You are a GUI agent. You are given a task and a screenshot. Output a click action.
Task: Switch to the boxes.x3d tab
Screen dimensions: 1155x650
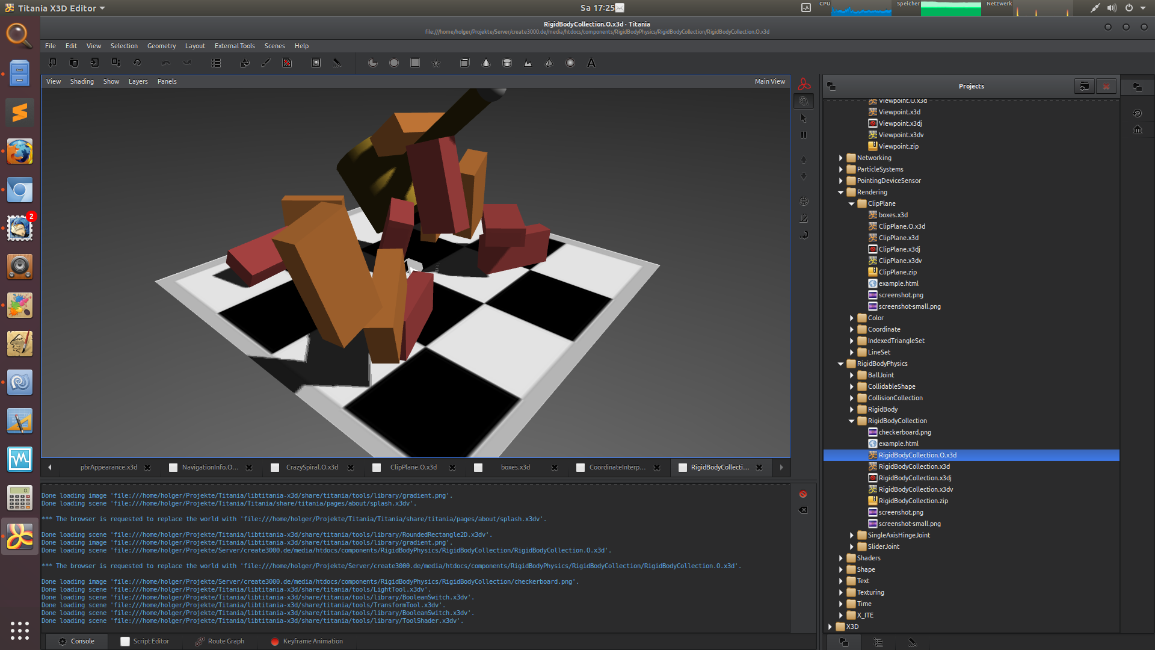click(x=515, y=467)
